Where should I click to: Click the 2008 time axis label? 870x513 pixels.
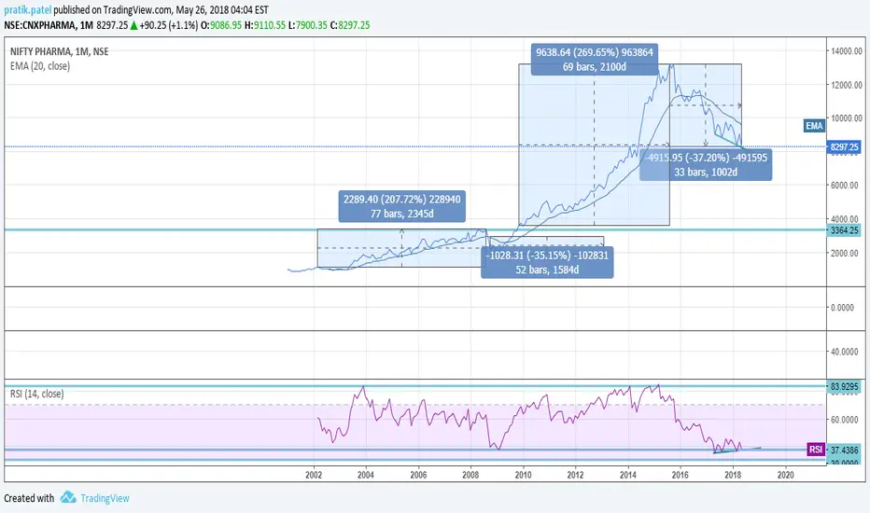(x=470, y=475)
